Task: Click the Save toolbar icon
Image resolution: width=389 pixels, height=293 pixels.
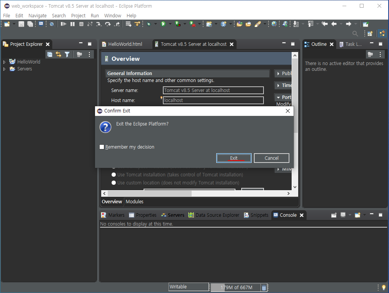Action: tap(21, 24)
